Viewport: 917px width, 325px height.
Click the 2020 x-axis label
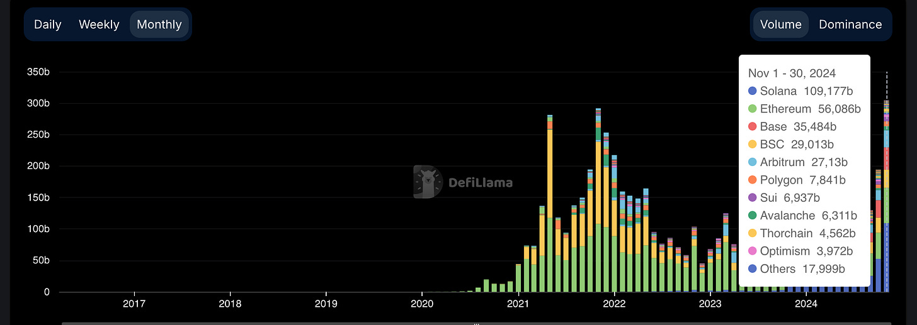pos(422,305)
